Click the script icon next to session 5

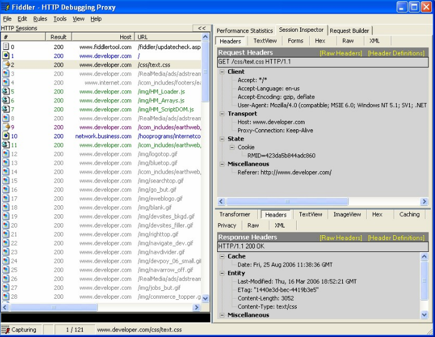(6, 92)
